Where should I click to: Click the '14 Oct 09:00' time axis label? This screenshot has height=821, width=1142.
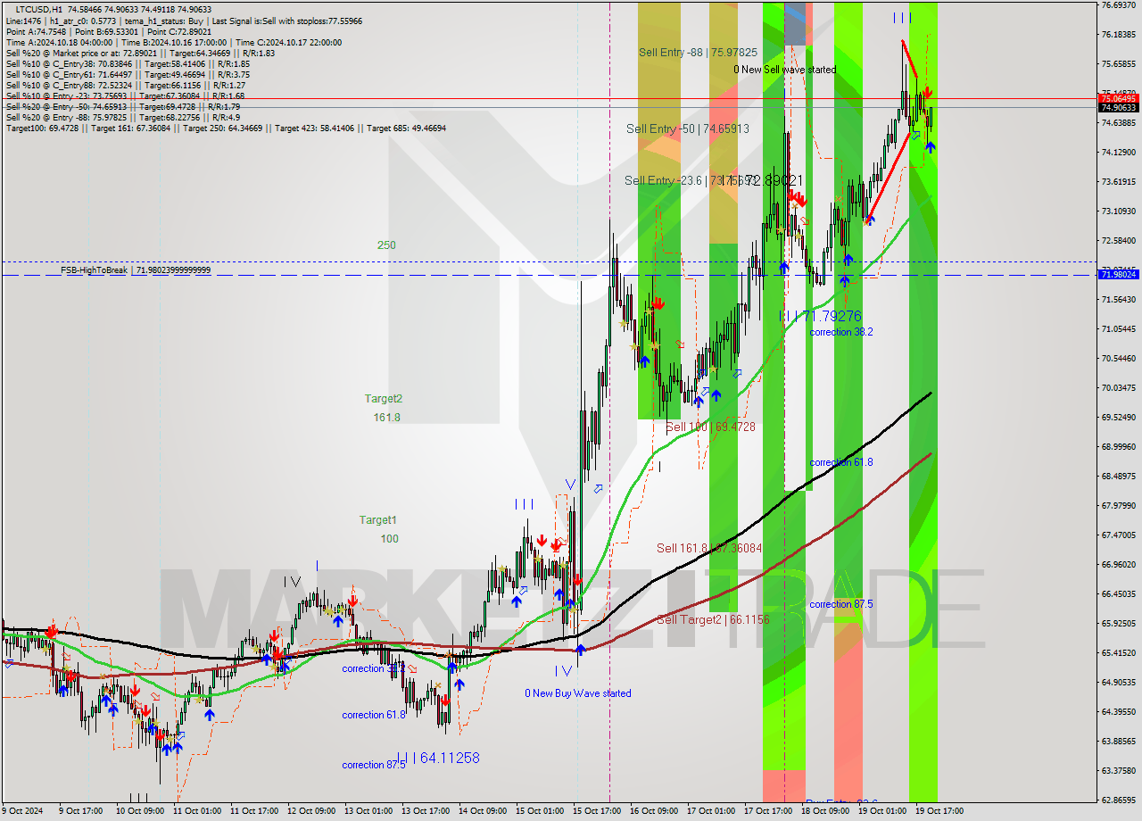[483, 811]
